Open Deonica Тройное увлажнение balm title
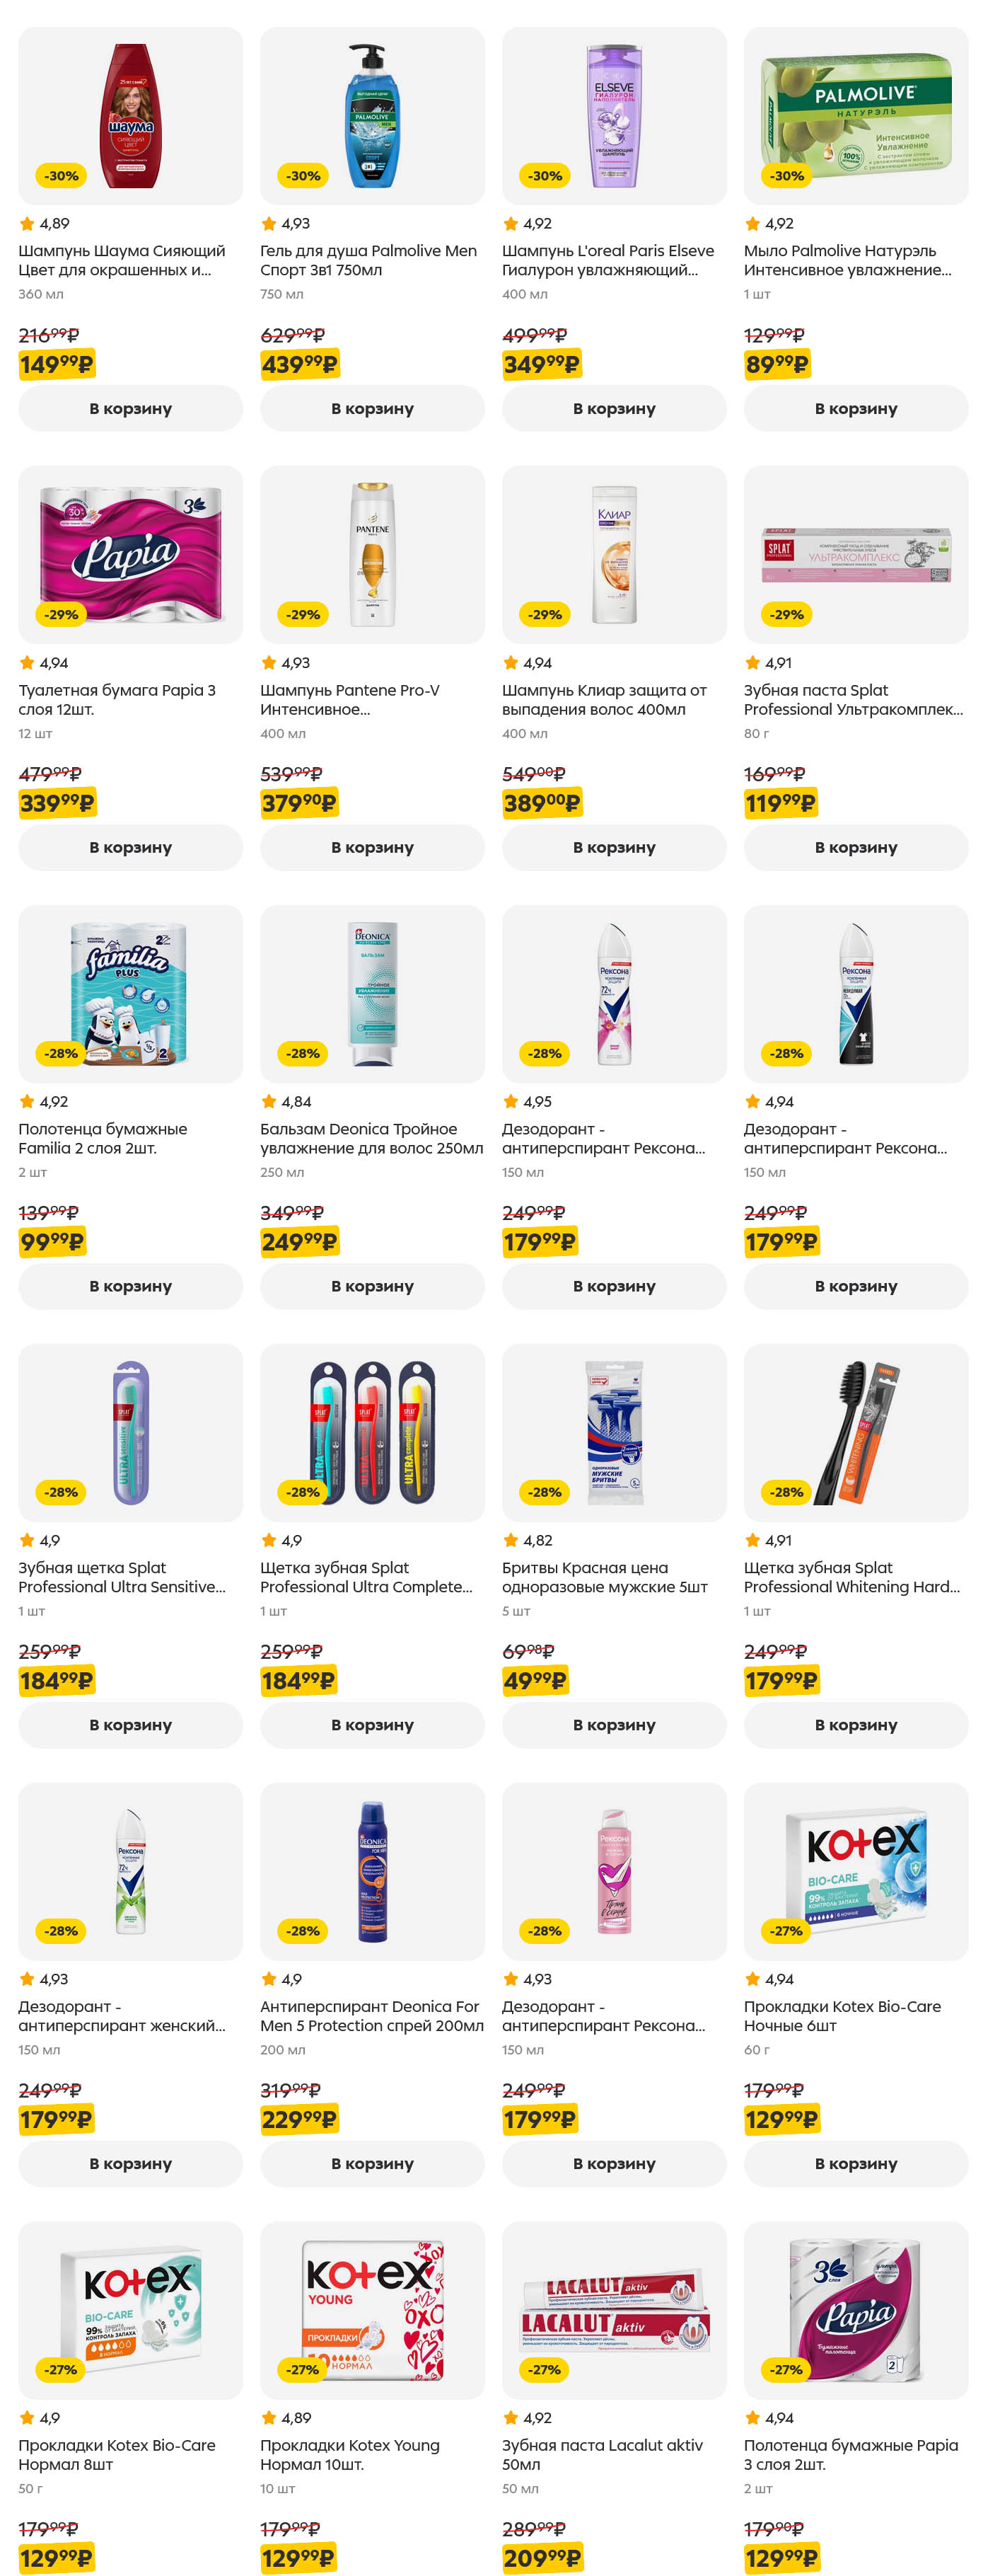 click(x=371, y=1138)
